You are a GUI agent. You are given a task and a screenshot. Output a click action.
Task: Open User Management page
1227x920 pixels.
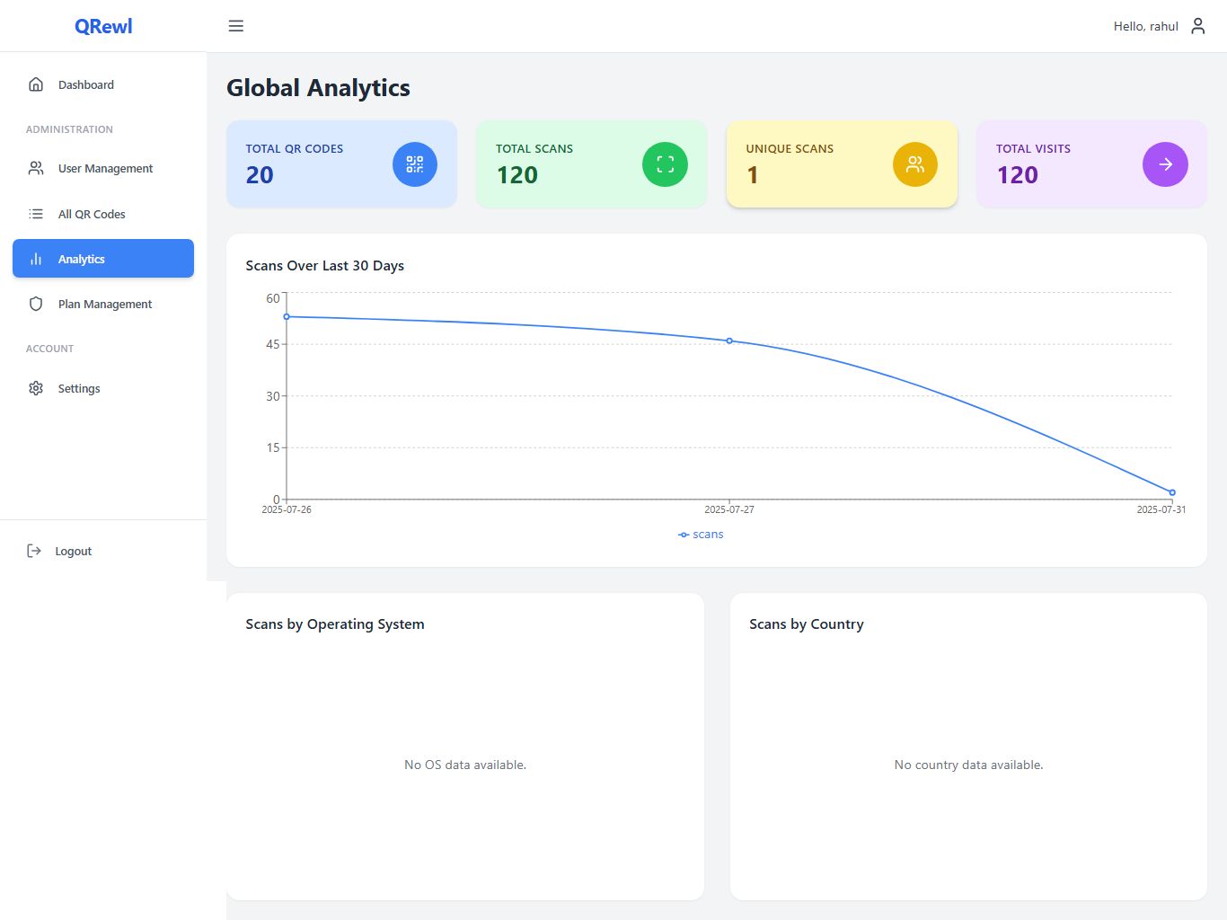pos(104,168)
